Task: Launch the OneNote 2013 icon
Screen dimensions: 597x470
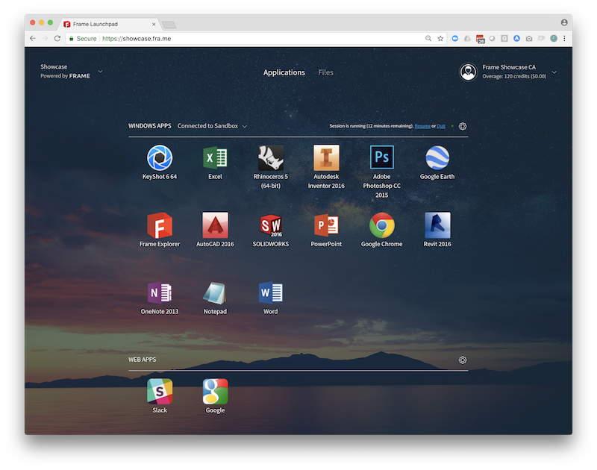Action: tap(160, 292)
